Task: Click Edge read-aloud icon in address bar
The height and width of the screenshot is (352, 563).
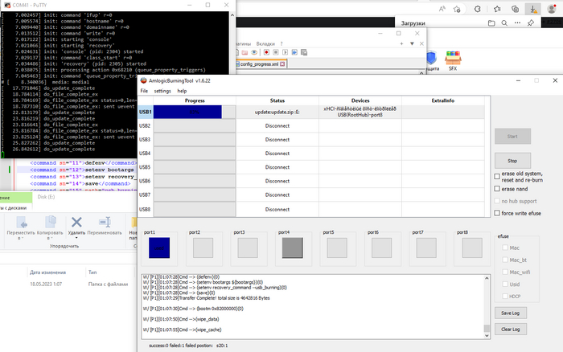Action: coord(442,10)
